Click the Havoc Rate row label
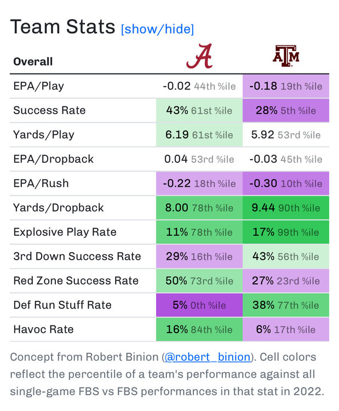 [43, 329]
